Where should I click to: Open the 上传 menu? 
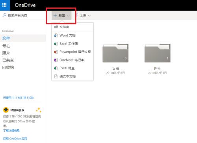click(x=84, y=16)
